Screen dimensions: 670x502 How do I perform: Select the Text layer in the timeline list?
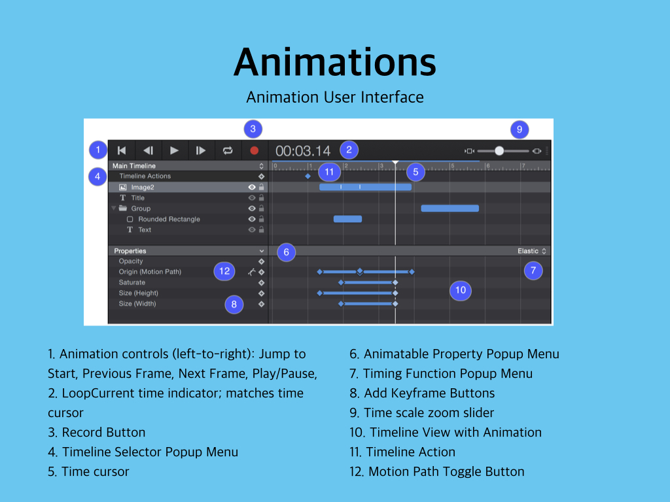pyautogui.click(x=144, y=230)
